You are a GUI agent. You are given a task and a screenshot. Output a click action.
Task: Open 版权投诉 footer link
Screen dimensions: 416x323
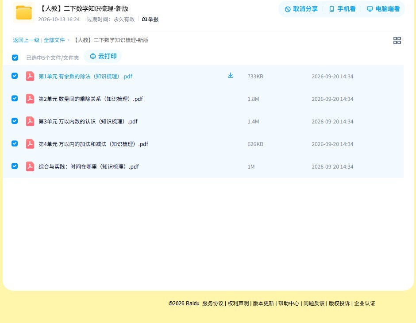click(339, 304)
